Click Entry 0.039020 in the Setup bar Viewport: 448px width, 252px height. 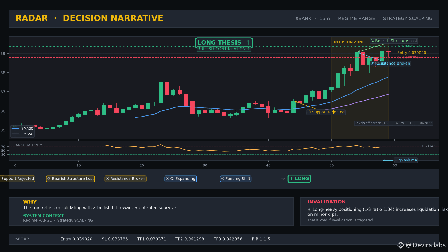77,239
